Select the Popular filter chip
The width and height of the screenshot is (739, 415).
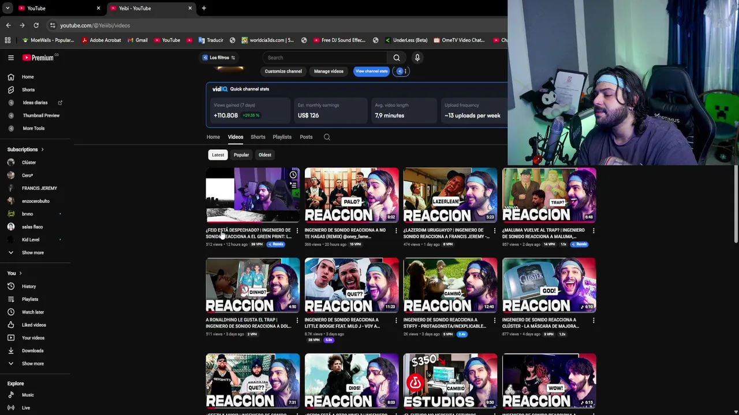(x=241, y=155)
